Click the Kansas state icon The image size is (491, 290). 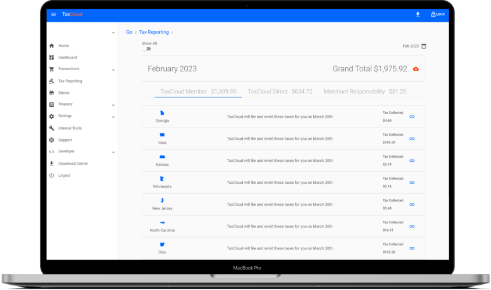pos(162,157)
